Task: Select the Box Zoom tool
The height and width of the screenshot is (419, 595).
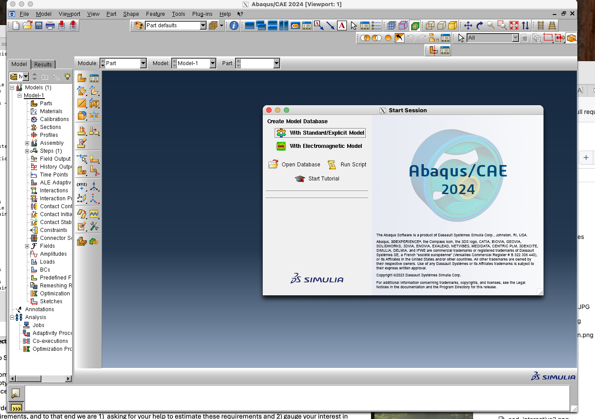Action: point(502,26)
